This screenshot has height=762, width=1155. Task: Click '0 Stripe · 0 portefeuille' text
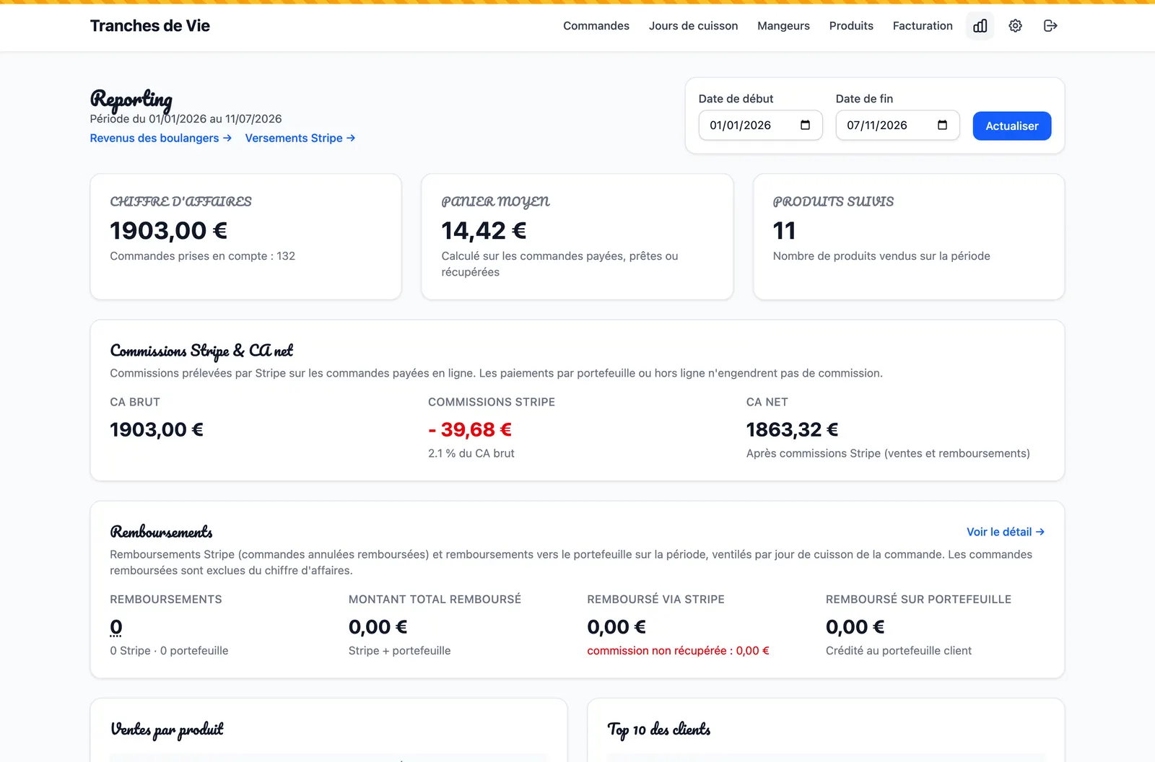pos(169,651)
